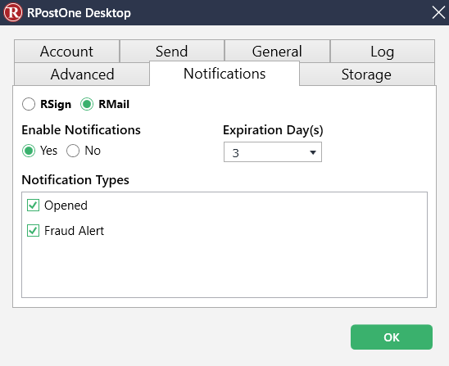Viewport: 449px width, 366px height.
Task: Uncheck the Opened notification checkbox
Action: point(34,206)
